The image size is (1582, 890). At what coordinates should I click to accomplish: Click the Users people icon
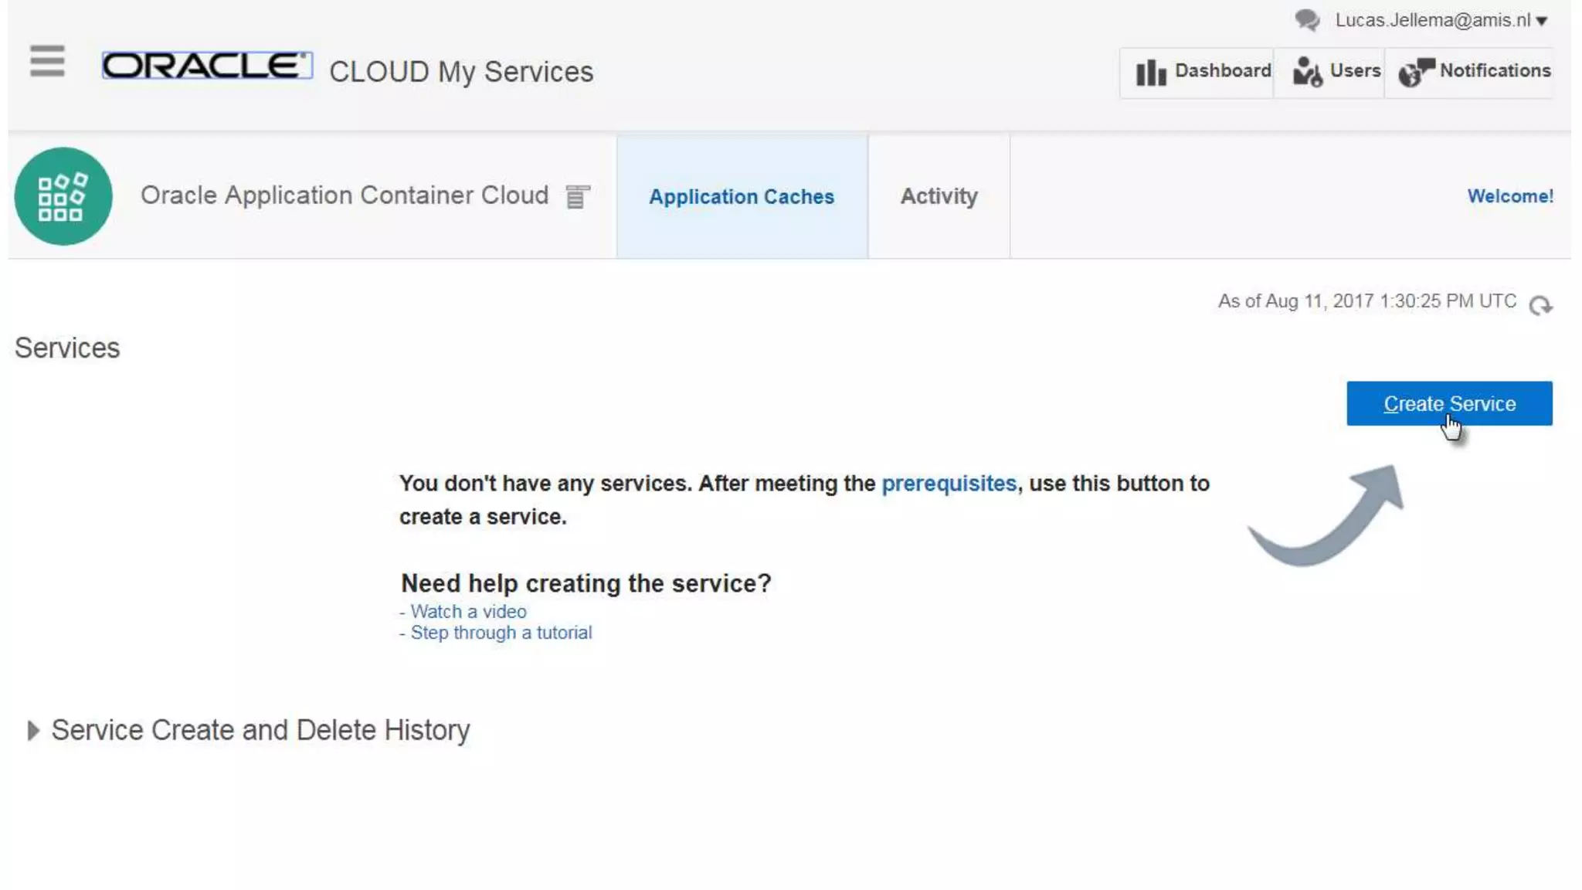(1307, 72)
